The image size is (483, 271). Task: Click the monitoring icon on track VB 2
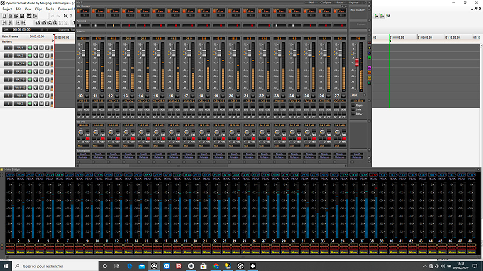36,104
